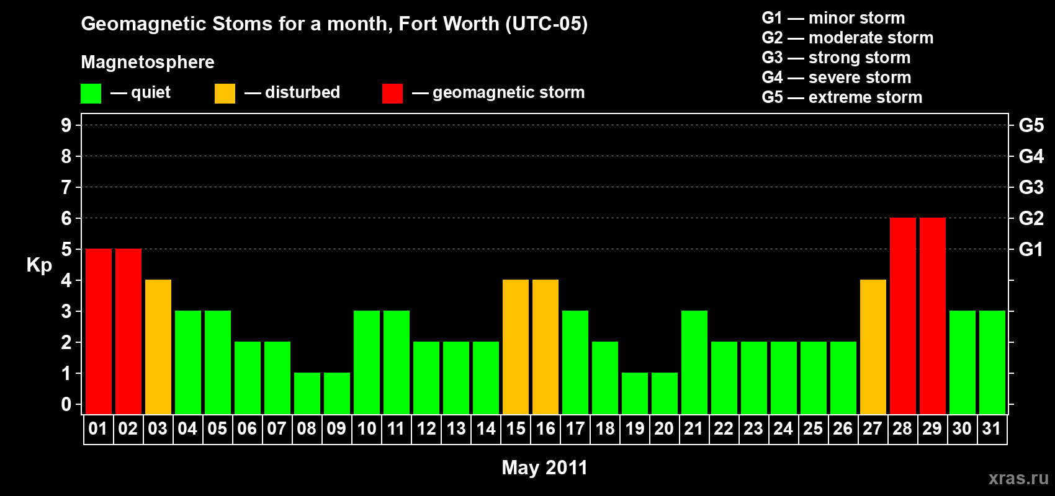Click the red bar for day 01

coord(99,331)
